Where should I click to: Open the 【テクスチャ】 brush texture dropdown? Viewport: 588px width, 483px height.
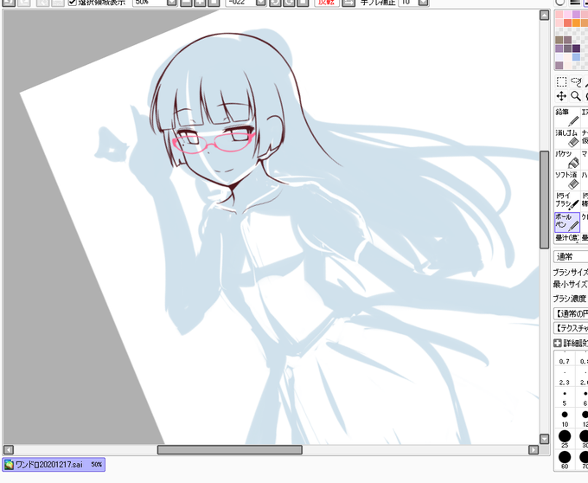coord(571,328)
